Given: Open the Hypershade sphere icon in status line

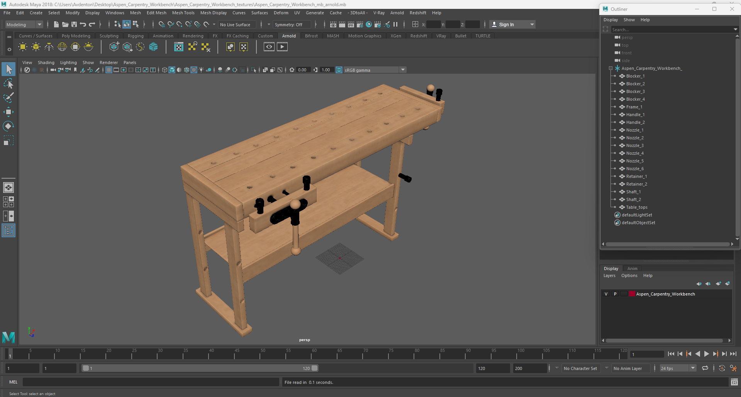Looking at the screenshot, I should point(369,24).
